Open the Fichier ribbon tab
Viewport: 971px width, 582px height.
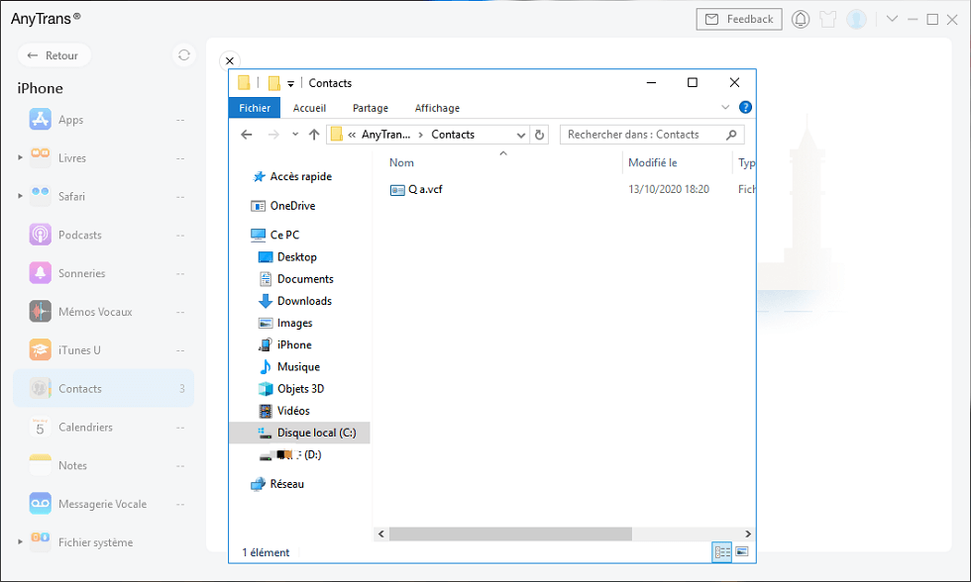pyautogui.click(x=255, y=108)
